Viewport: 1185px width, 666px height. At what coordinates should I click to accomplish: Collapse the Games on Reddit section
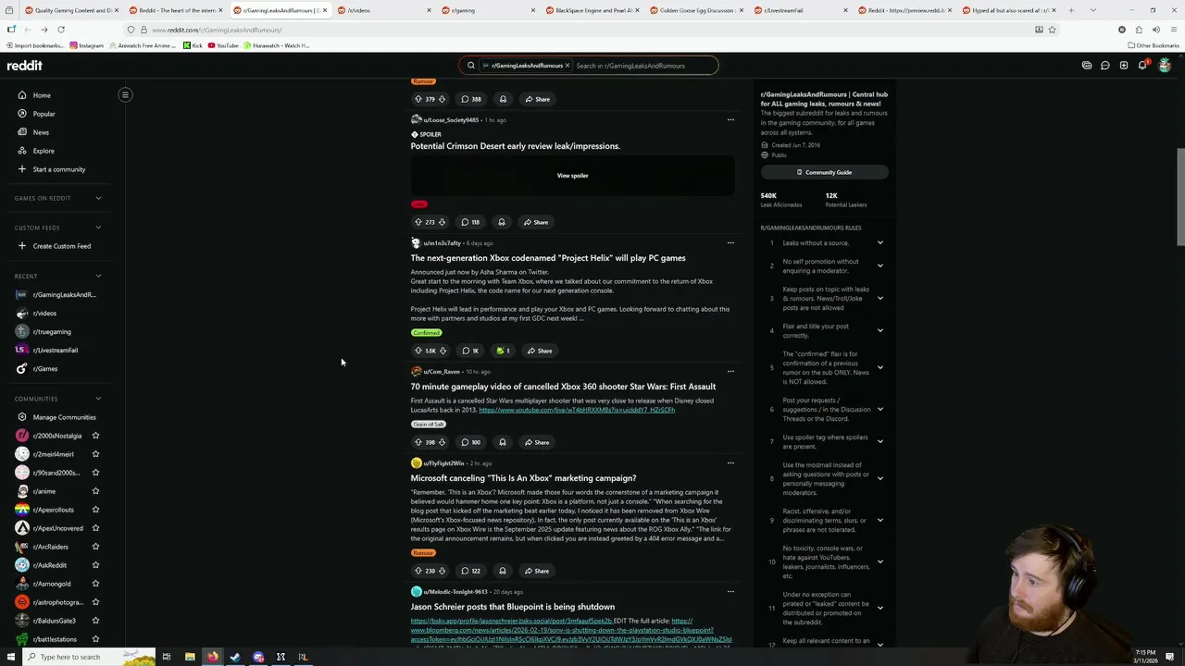98,198
